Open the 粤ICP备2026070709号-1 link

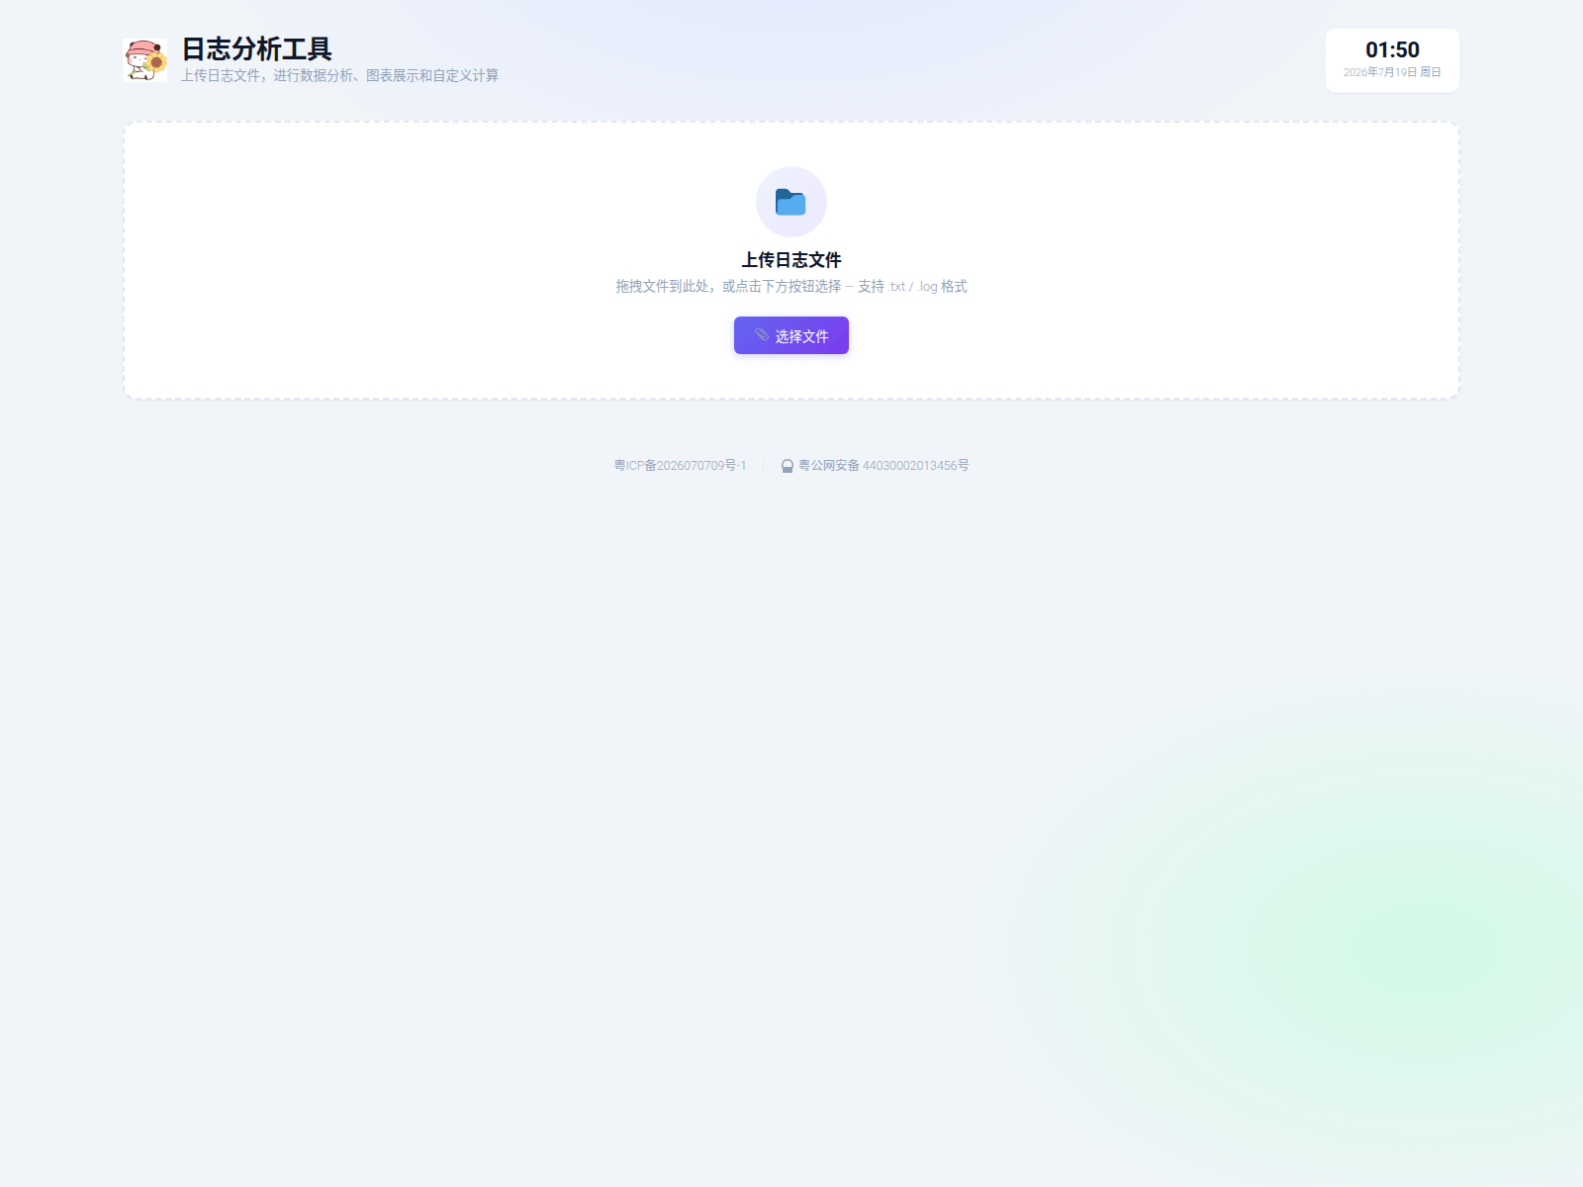coord(680,465)
